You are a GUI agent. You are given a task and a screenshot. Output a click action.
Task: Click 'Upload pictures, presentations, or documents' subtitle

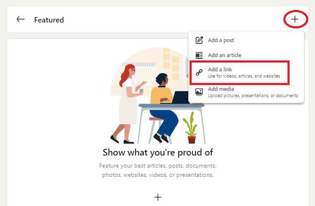tap(253, 96)
